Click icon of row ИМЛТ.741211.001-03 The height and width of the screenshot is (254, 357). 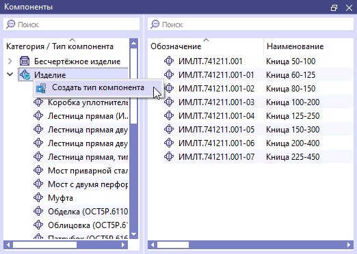[169, 102]
